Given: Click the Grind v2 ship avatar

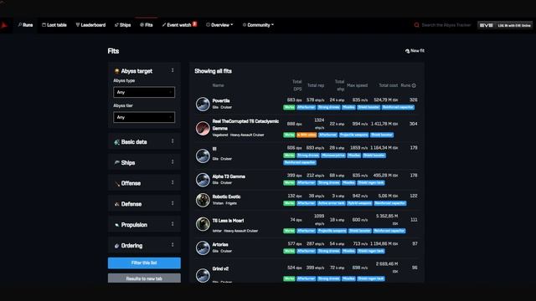Looking at the screenshot, I should tap(203, 275).
